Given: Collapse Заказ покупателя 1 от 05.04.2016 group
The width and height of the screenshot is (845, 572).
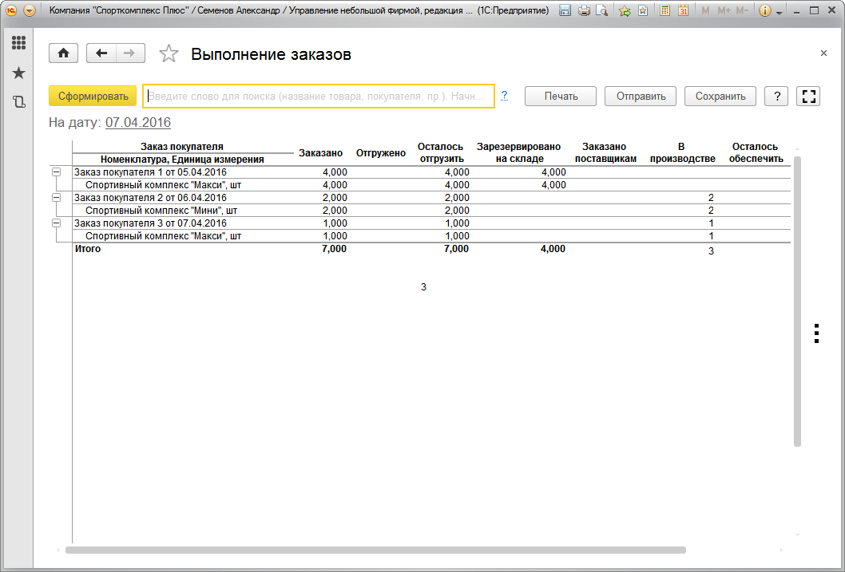Looking at the screenshot, I should pos(56,172).
